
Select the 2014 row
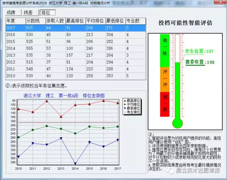click(x=76, y=48)
